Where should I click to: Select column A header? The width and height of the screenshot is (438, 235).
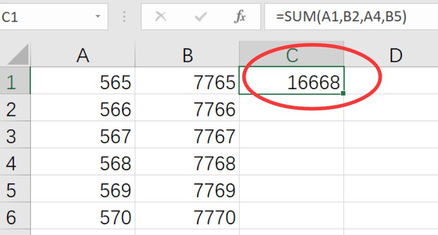coord(83,55)
